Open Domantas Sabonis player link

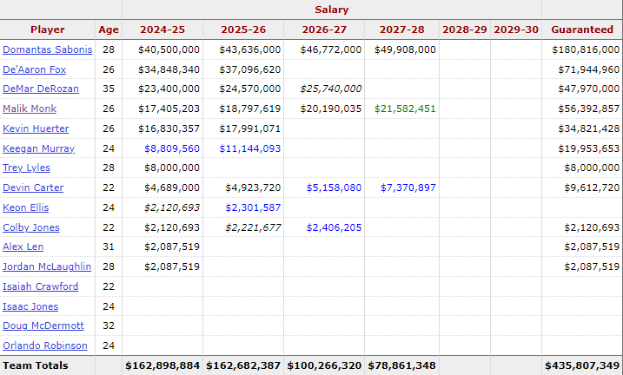coord(47,49)
